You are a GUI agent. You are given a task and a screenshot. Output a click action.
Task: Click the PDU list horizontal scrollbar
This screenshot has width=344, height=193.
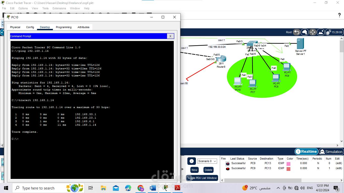pos(263,180)
